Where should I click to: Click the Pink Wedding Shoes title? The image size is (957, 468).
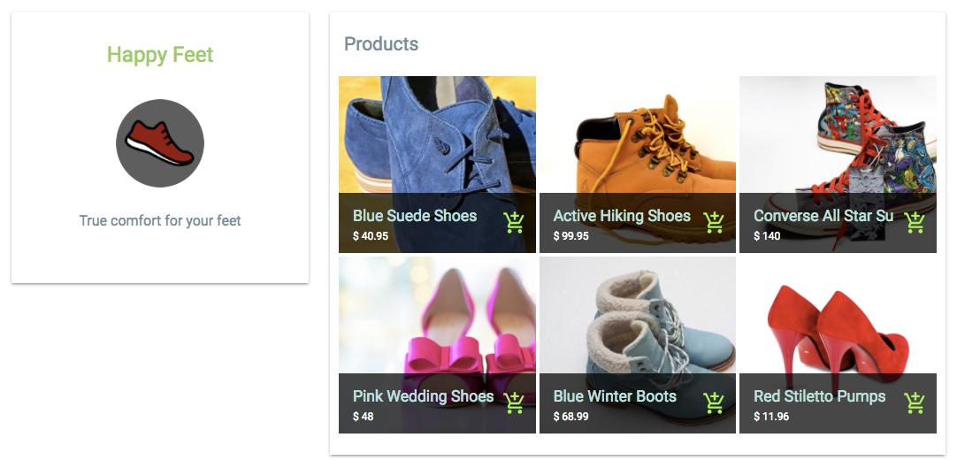pos(423,396)
